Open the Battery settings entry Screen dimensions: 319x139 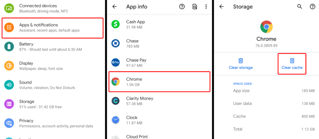point(52,47)
